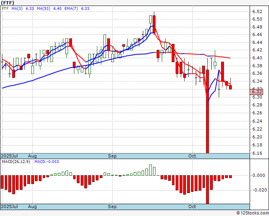The width and height of the screenshot is (269, 216).
Task: Click the highlighted 6.32 current price tag
Action: pos(256,92)
